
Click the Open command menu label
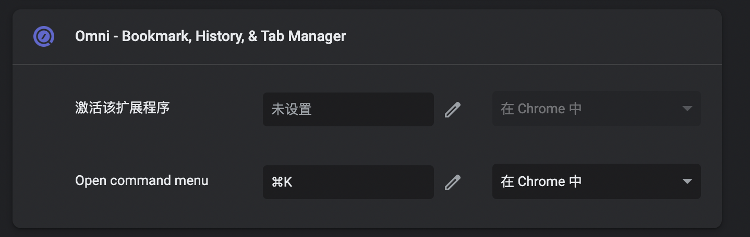coord(141,180)
